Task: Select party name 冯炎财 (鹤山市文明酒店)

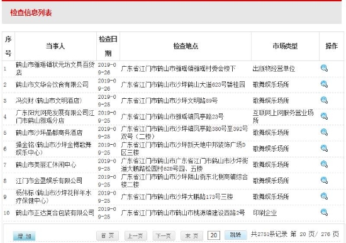Action: (x=49, y=101)
